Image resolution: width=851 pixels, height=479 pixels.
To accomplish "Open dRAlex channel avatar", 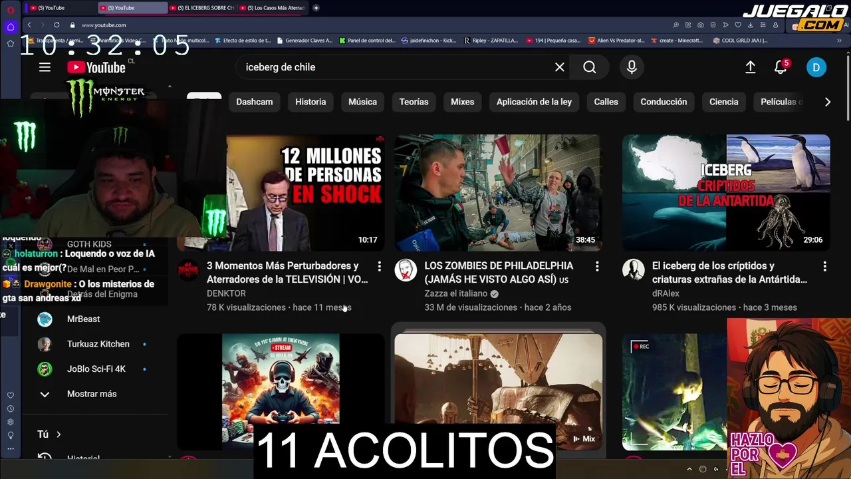I will pos(633,270).
